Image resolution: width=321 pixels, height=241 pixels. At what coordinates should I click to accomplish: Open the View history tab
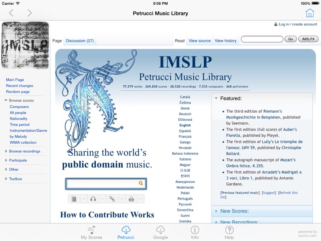coord(226,41)
